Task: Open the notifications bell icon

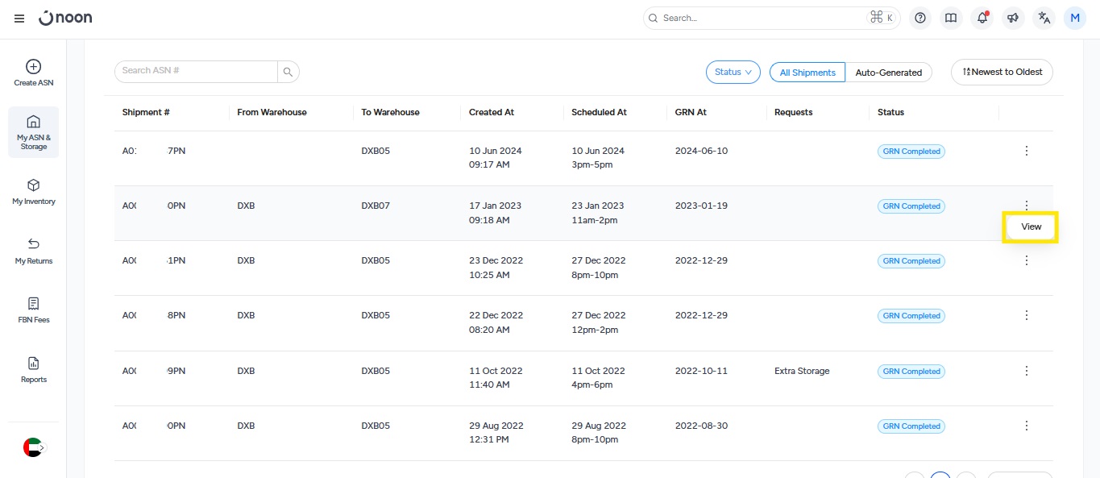Action: [982, 18]
